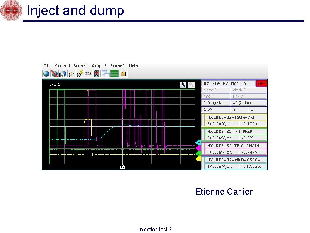Click the magenta channel 3 marker

198,148
